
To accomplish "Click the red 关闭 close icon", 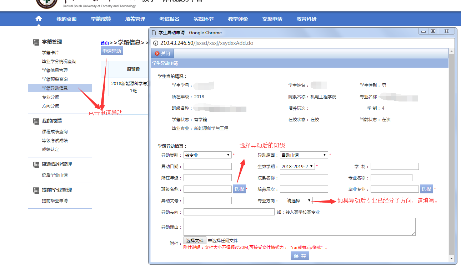I will click(157, 53).
